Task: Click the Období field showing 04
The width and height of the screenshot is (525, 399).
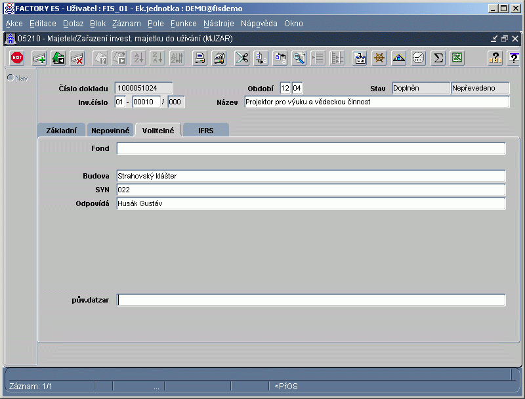Action: pyautogui.click(x=297, y=88)
